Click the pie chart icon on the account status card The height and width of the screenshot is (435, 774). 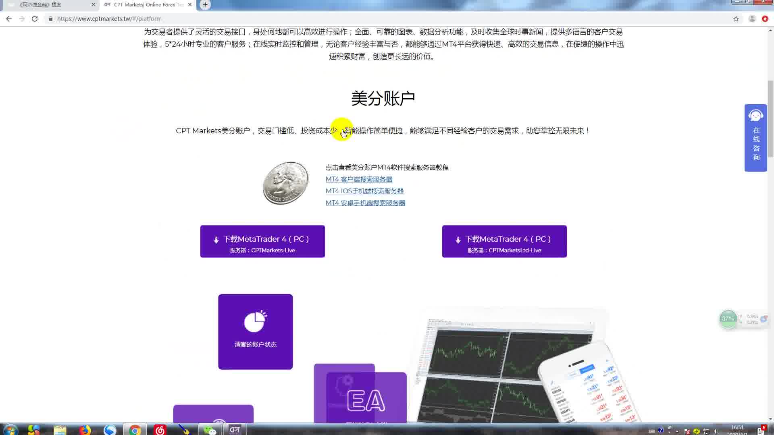256,321
